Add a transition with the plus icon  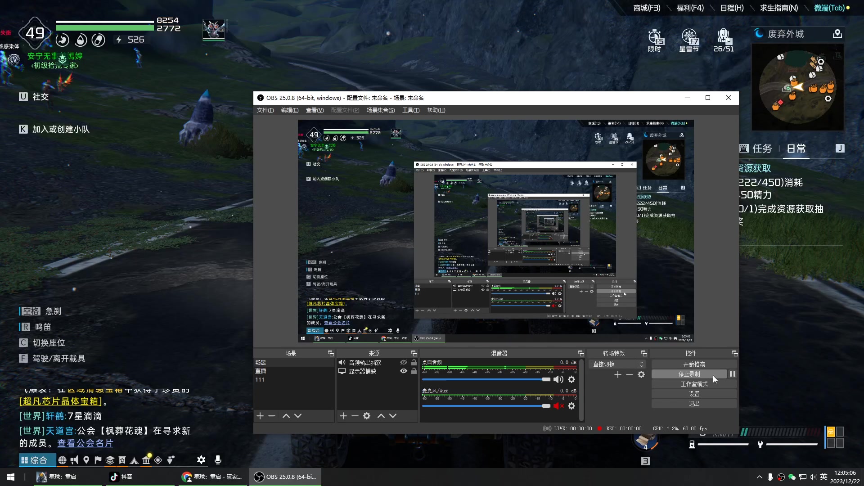point(618,374)
